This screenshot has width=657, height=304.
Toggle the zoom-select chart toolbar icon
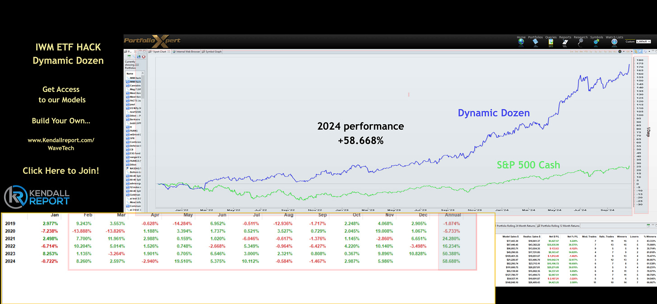point(641,51)
